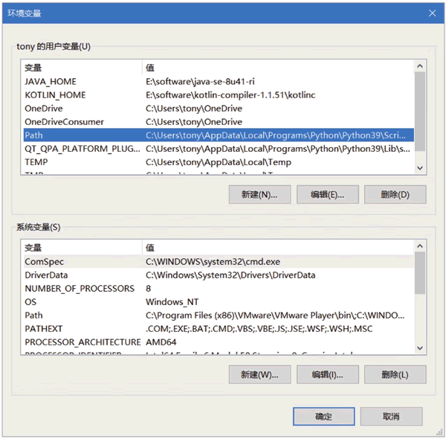Click 删除(L) button for system variables

coord(395,374)
